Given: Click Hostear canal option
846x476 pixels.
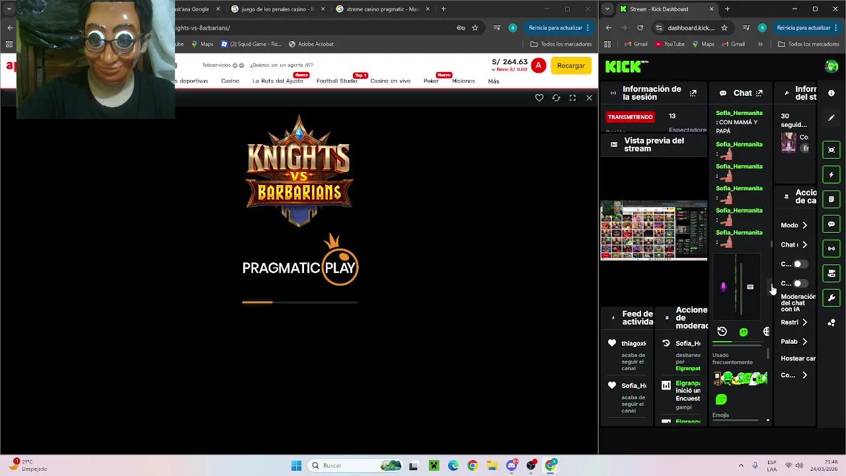Looking at the screenshot, I should 798,358.
